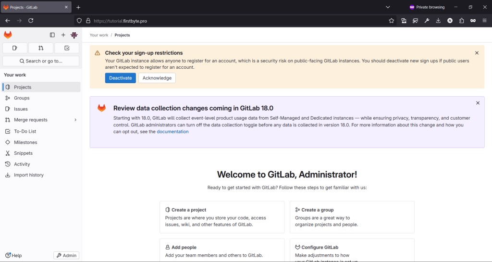Viewport: 492px width, 262px height.
Task: Click the browser URL address bar
Action: (235, 21)
